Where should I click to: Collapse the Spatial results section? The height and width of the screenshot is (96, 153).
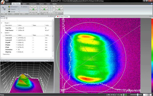2,33
